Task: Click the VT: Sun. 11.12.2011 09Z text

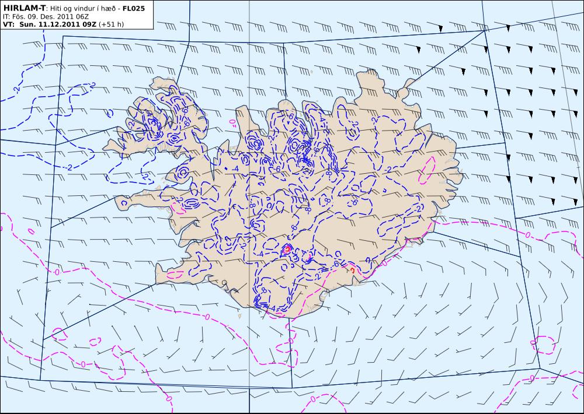Action: pos(50,24)
